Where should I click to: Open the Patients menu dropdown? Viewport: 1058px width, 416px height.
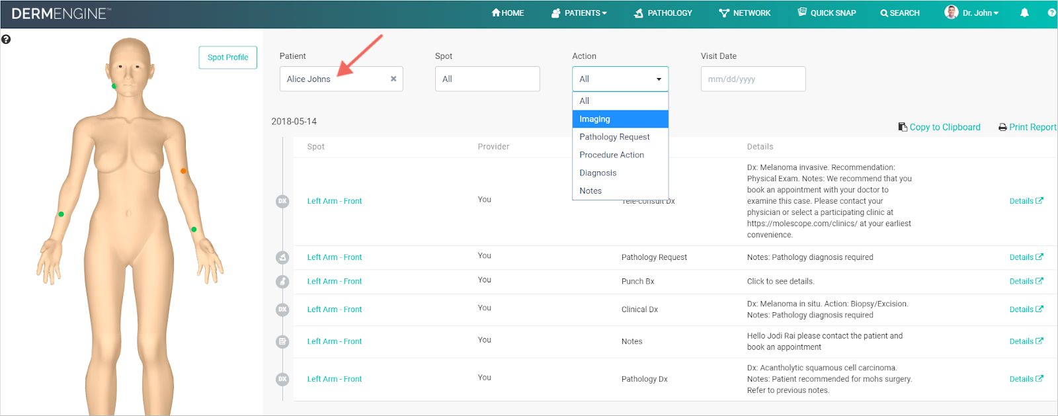[x=579, y=13]
